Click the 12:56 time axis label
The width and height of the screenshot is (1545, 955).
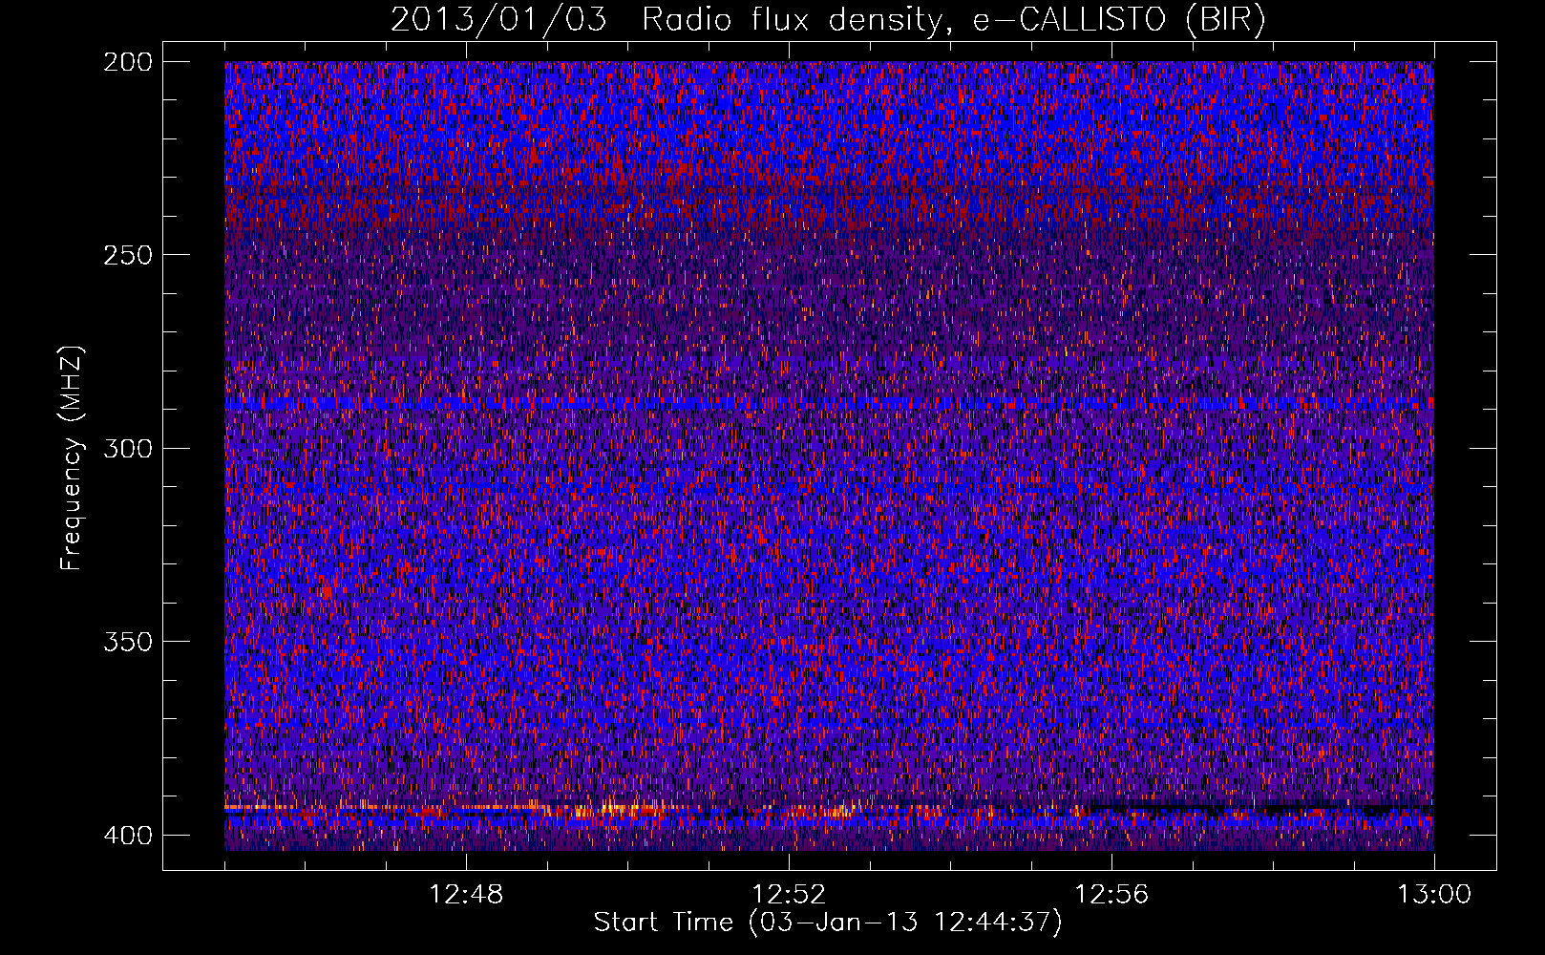tap(1111, 895)
